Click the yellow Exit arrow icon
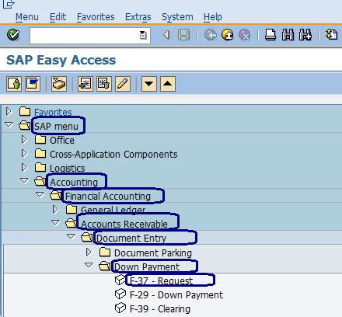Screen dimensions: 342x317 tap(228, 35)
